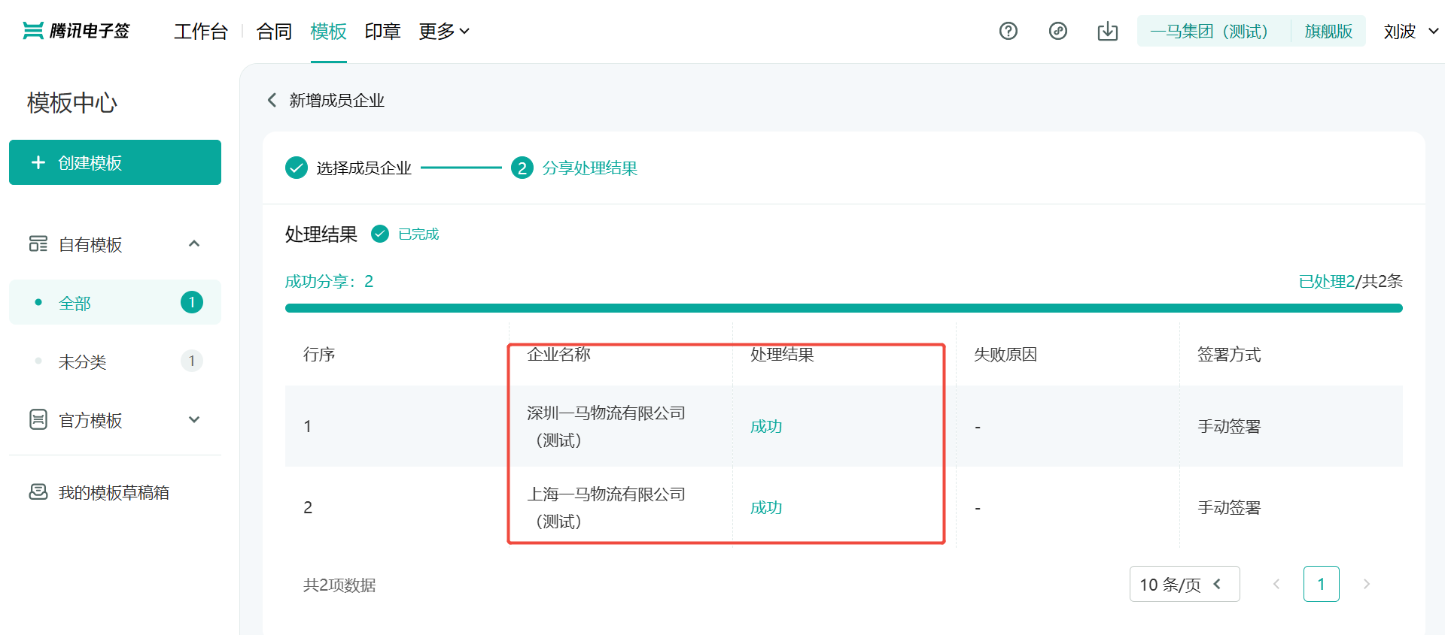
Task: Click the help question mark icon
Action: (1008, 31)
